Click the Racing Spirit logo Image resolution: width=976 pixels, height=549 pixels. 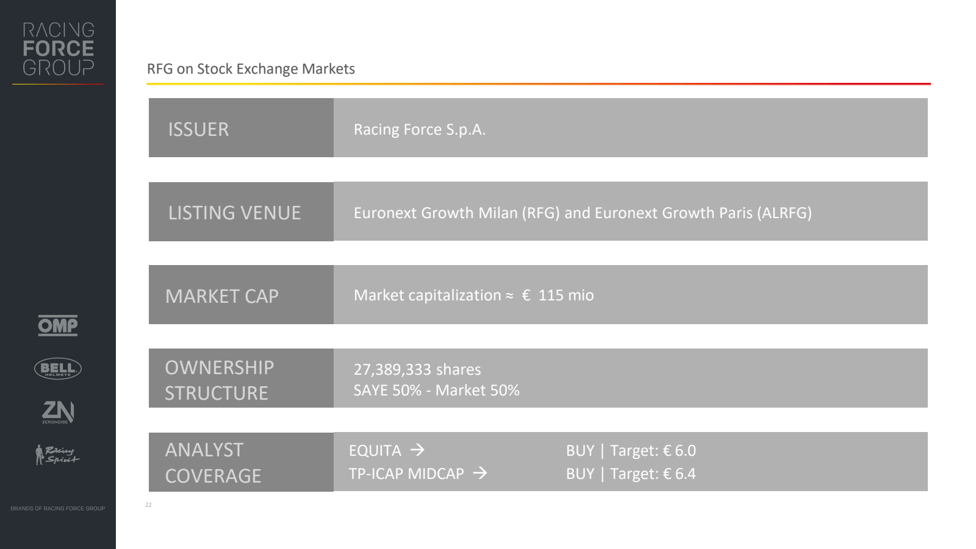click(57, 455)
